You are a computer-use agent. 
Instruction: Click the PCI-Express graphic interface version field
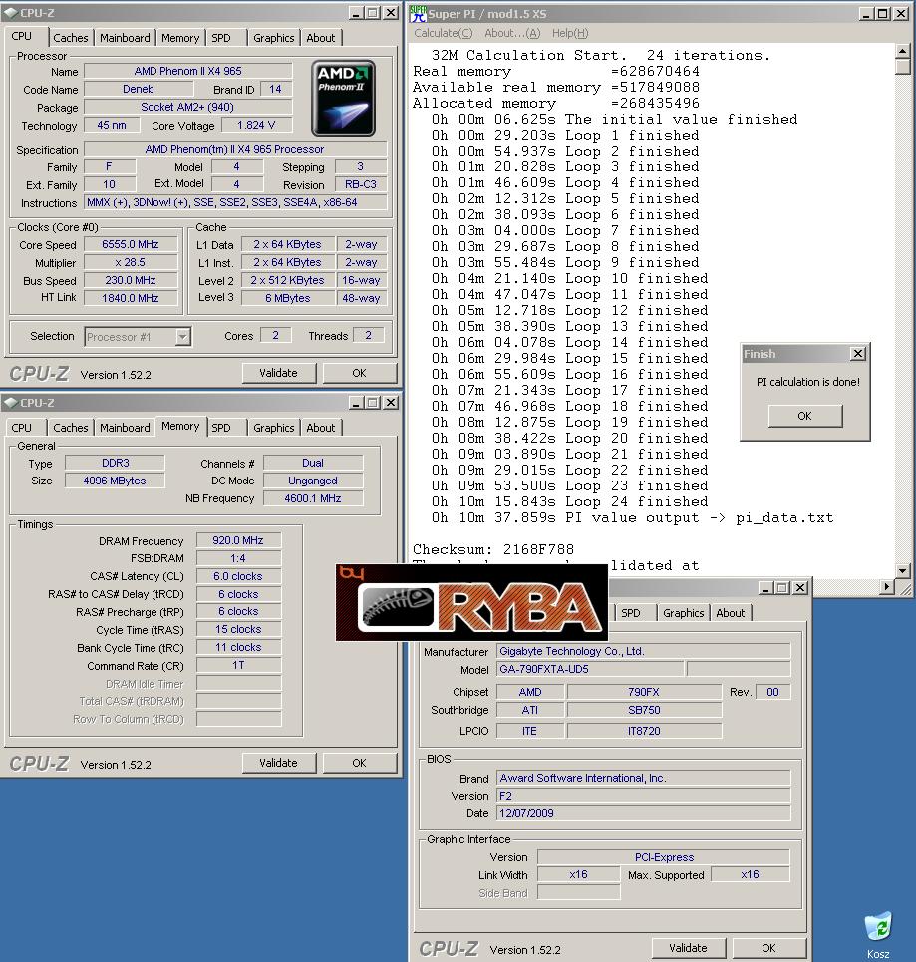(664, 857)
